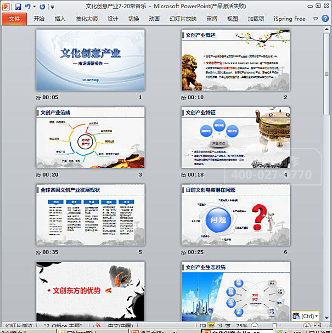
Task: Click the transition star icon under slide 1
Action: click(x=38, y=97)
